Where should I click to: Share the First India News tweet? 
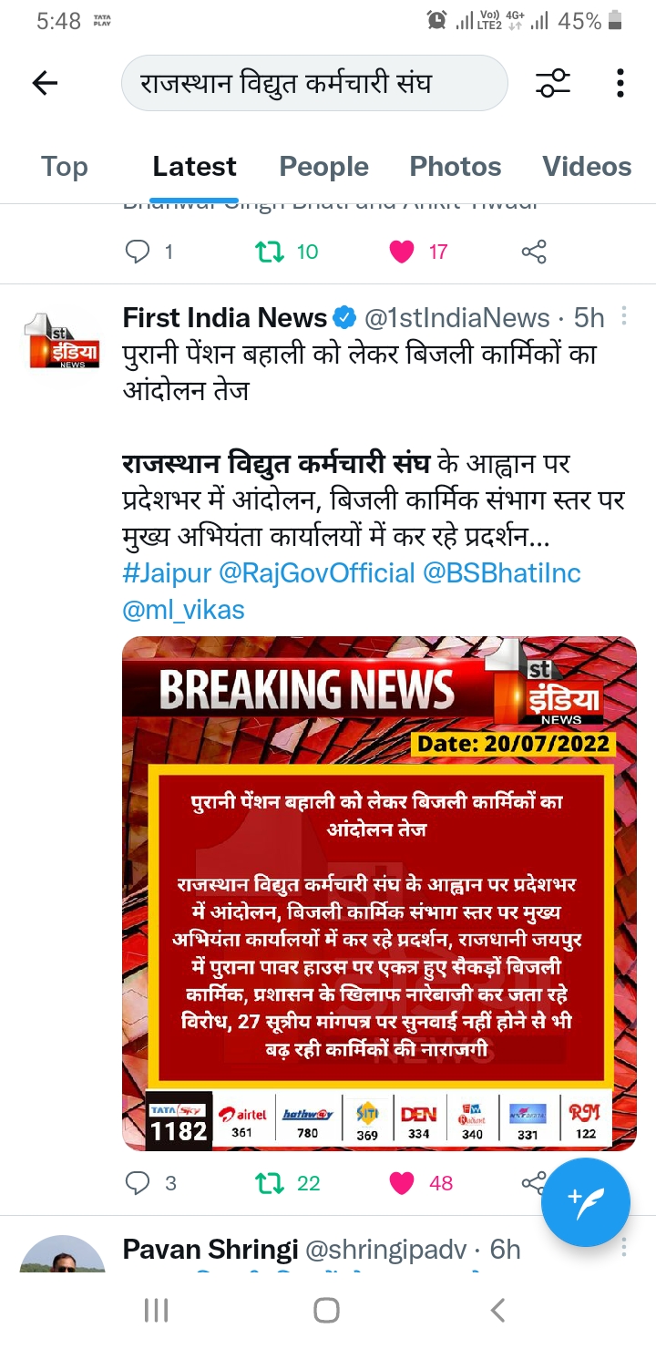point(531,1183)
